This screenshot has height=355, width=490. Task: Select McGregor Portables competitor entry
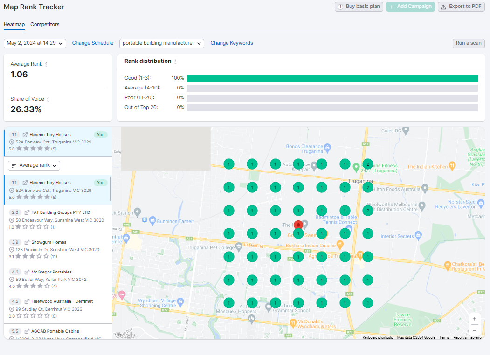click(x=58, y=279)
